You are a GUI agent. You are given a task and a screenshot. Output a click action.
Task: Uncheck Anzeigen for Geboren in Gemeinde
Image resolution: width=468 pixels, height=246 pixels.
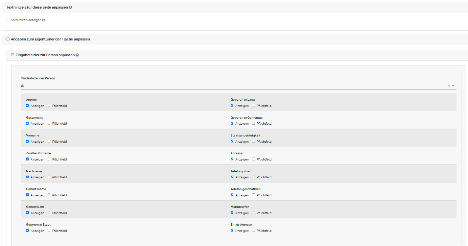point(232,123)
